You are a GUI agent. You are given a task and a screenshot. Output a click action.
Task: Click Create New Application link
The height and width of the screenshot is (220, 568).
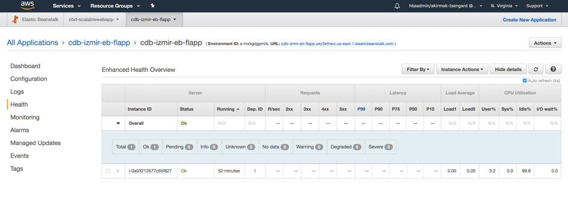click(x=529, y=20)
